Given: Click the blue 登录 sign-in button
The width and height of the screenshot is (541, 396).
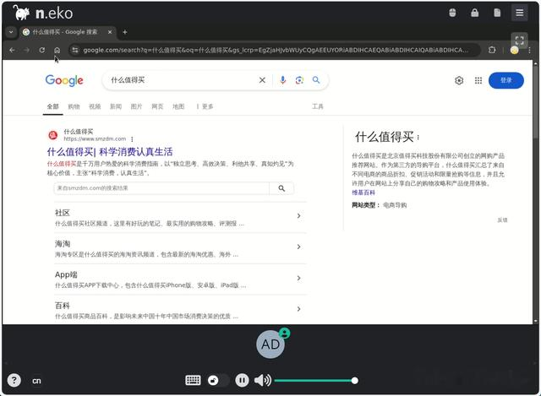Looking at the screenshot, I should [x=506, y=80].
